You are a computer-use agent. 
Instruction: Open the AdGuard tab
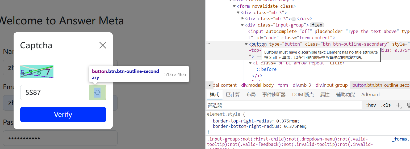point(370,95)
